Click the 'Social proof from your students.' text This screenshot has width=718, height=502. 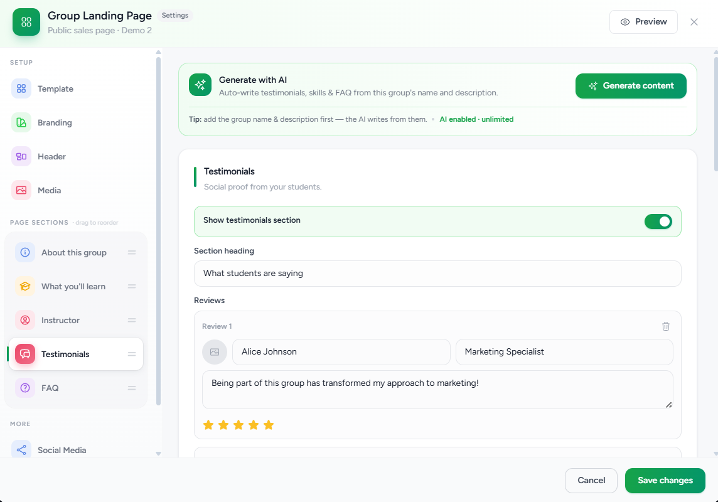pyautogui.click(x=262, y=187)
